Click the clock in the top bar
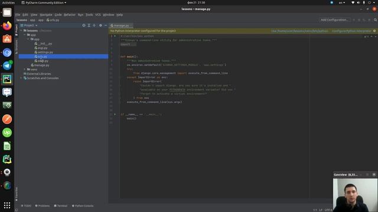 coord(196,2)
